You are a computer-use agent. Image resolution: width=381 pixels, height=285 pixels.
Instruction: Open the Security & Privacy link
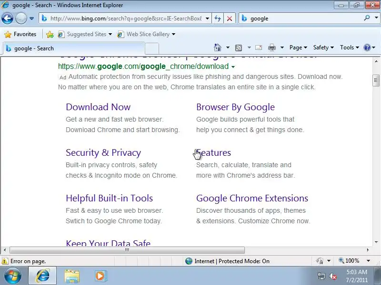click(103, 152)
